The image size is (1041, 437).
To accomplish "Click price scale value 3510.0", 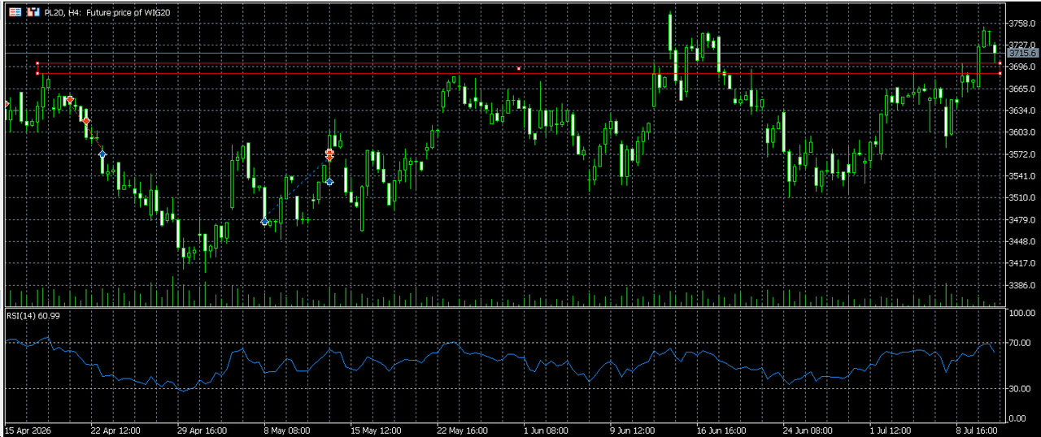I will [1021, 198].
